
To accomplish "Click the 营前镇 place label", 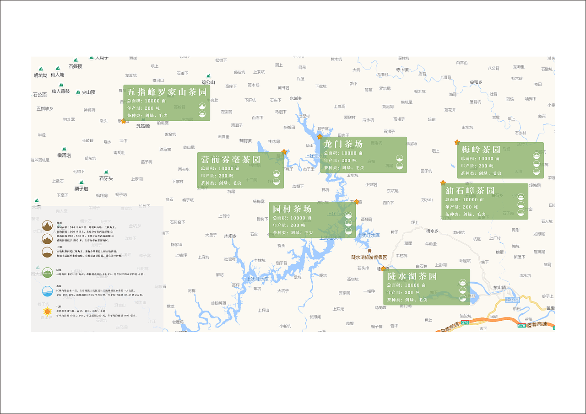I will click(245, 140).
